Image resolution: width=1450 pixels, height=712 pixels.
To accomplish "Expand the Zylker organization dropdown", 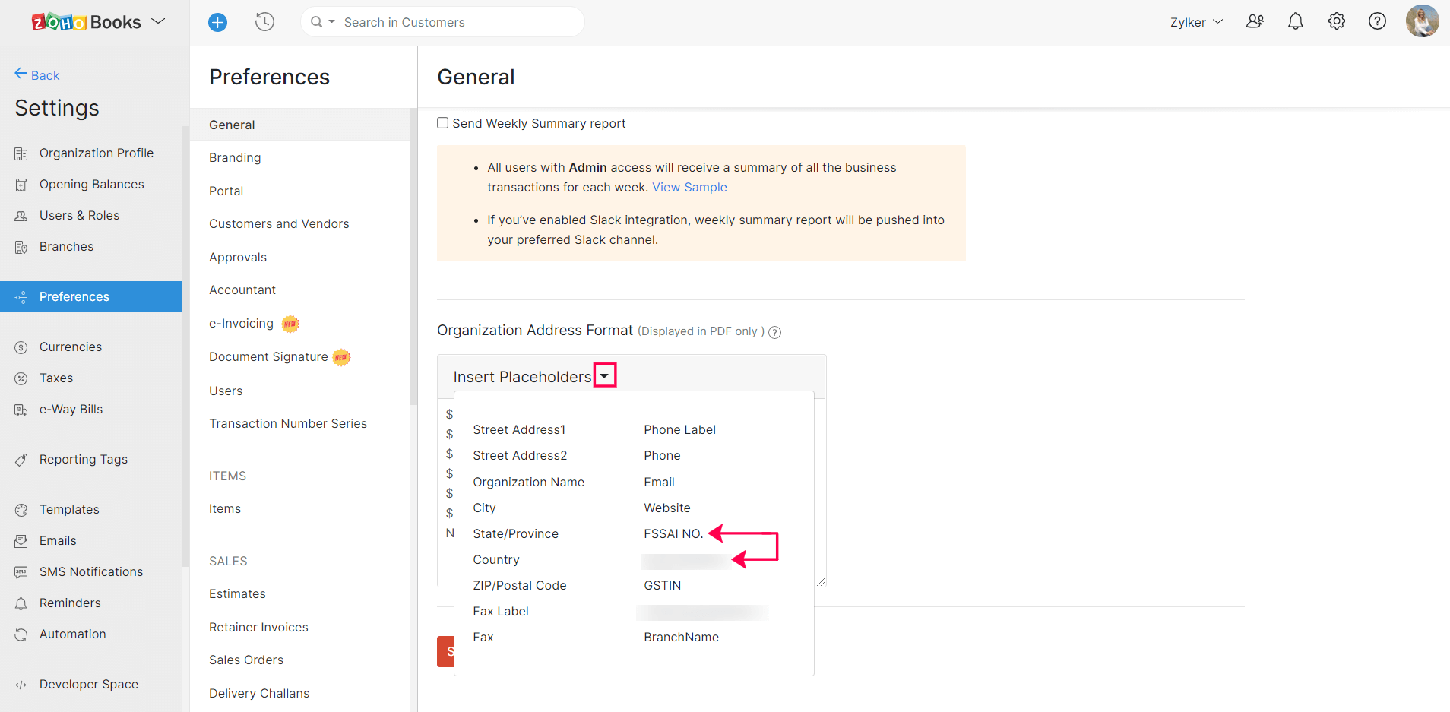I will pyautogui.click(x=1195, y=22).
